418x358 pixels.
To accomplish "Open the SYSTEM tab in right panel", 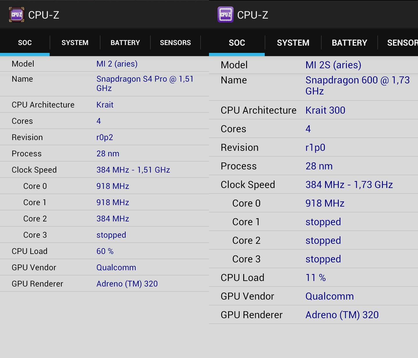I will pyautogui.click(x=293, y=43).
